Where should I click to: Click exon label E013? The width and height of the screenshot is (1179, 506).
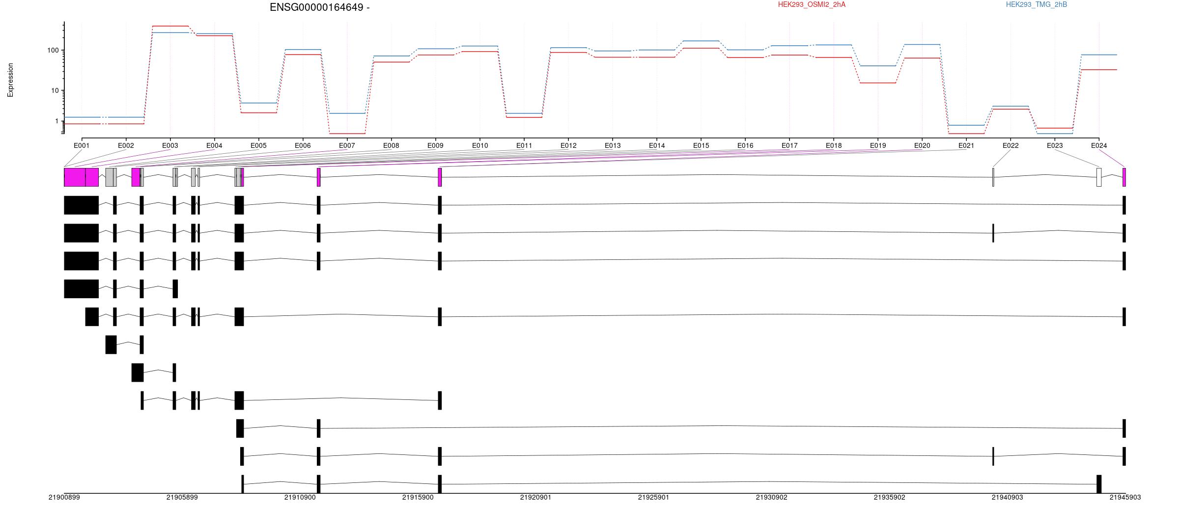[x=613, y=145]
